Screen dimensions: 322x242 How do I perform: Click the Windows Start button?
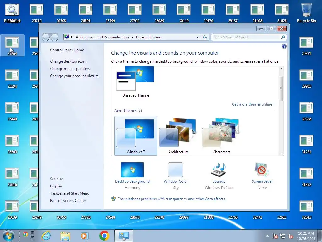(8, 236)
